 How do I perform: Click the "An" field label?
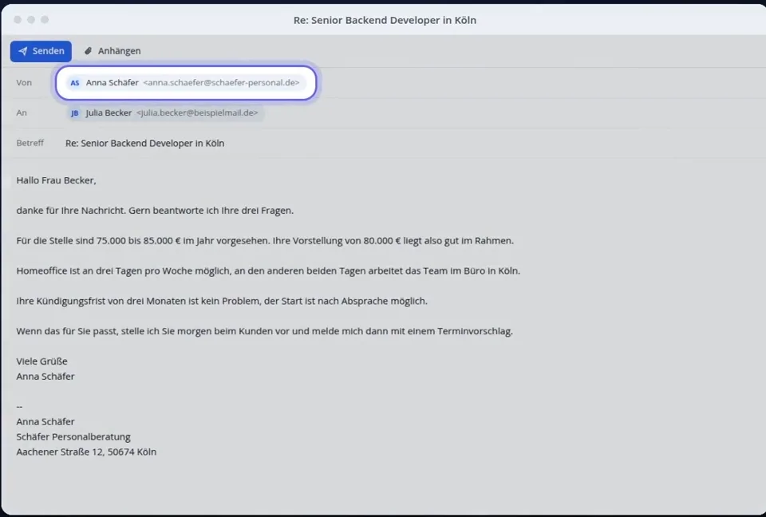22,112
